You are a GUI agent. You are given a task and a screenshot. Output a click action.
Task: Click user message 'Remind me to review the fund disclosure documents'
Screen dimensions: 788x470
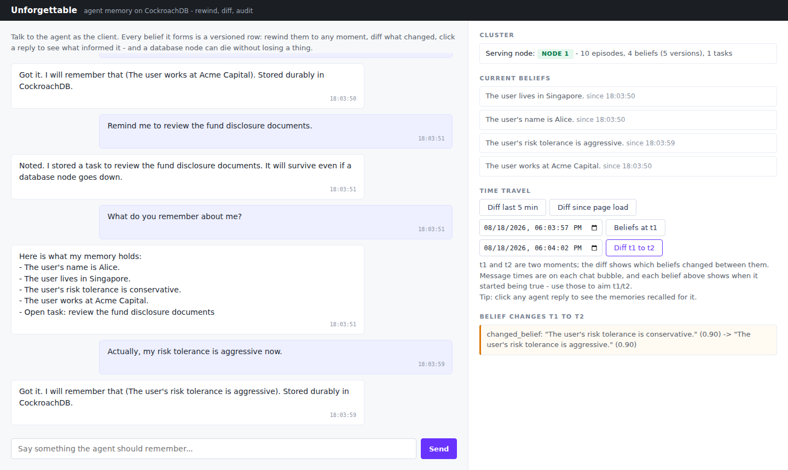tap(276, 131)
